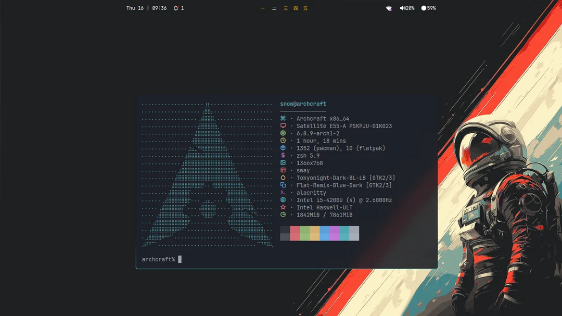Switch to workspace 三

point(285,8)
